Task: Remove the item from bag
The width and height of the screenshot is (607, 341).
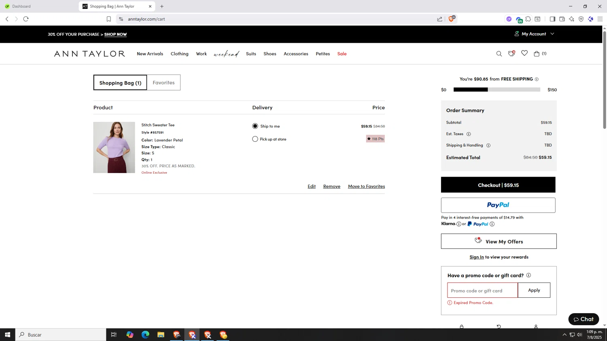Action: pyautogui.click(x=331, y=186)
